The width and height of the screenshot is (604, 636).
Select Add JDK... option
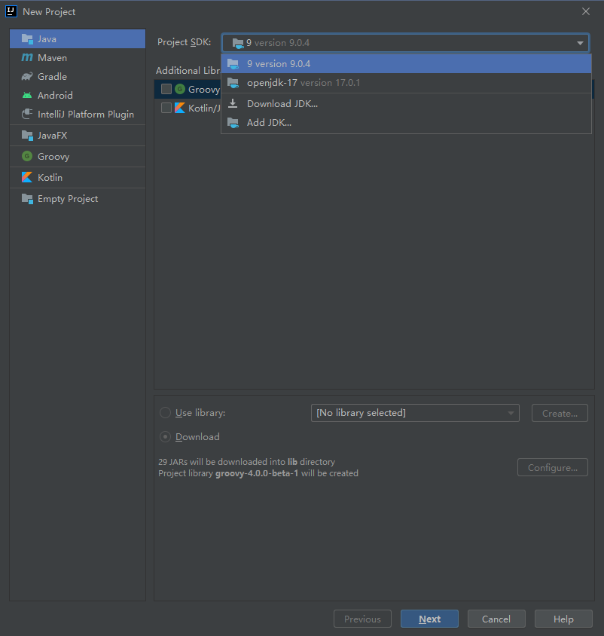pos(406,123)
